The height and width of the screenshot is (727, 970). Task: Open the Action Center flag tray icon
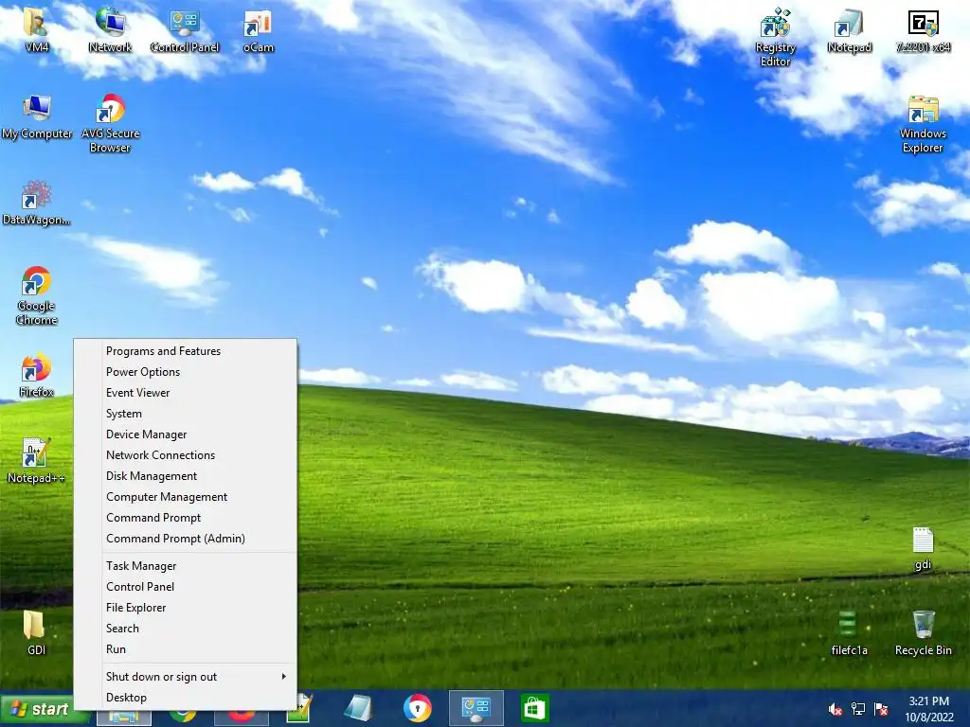coord(881,709)
